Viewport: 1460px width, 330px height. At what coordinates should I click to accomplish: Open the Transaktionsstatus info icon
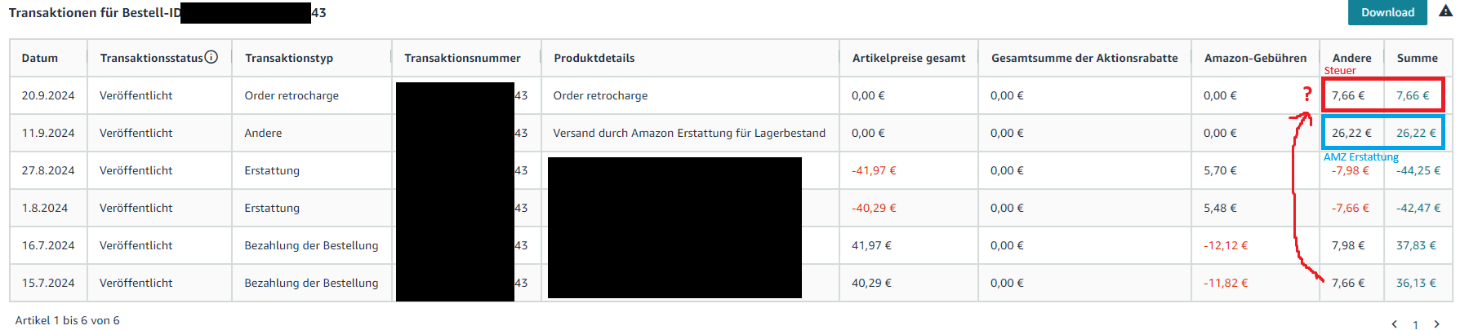click(211, 57)
